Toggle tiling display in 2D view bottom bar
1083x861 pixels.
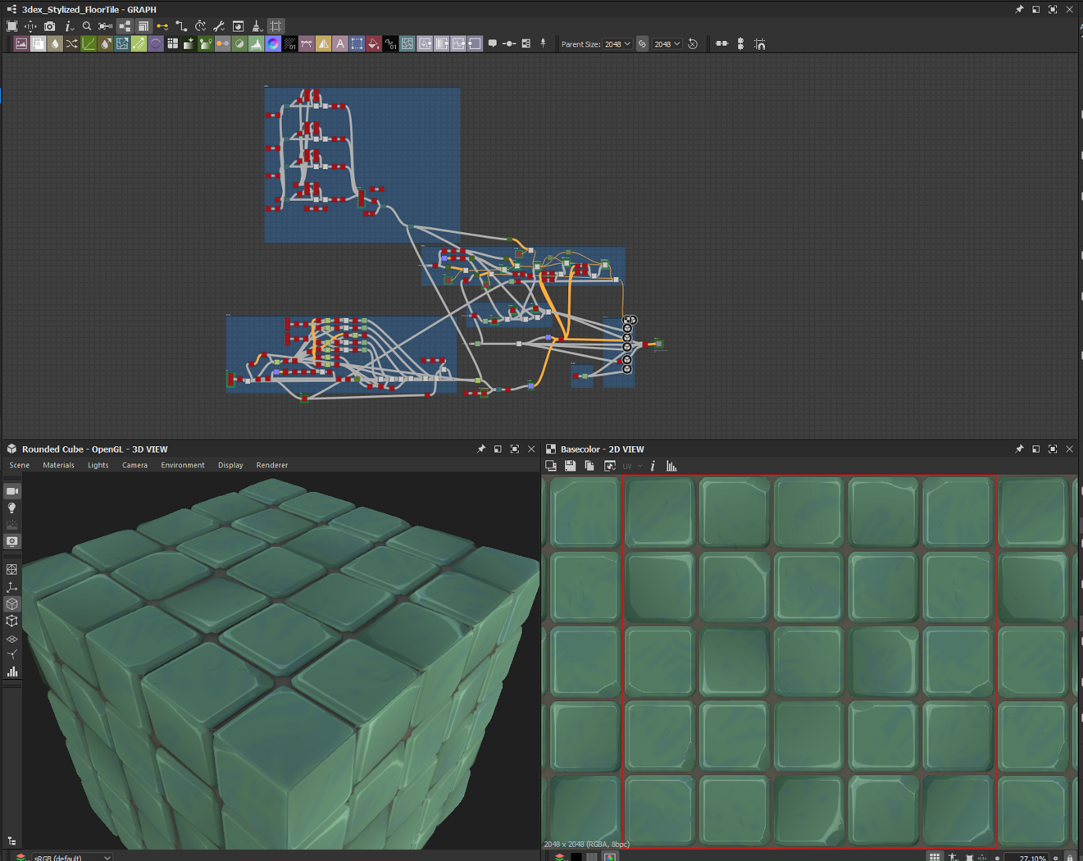935,857
